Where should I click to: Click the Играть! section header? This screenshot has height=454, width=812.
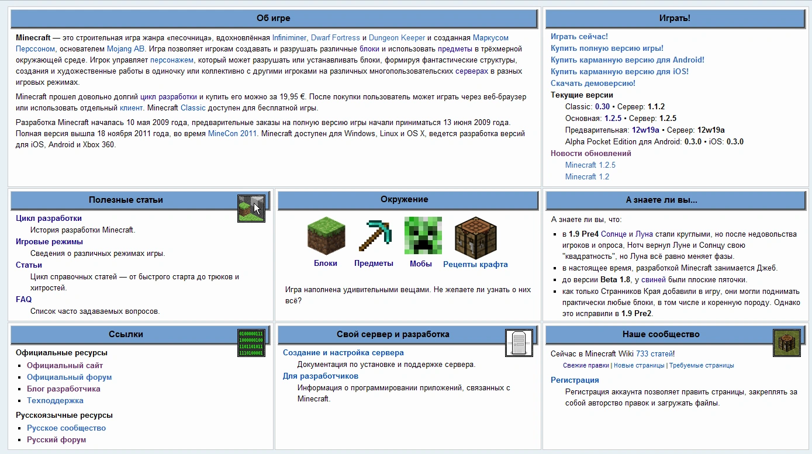[x=675, y=19]
